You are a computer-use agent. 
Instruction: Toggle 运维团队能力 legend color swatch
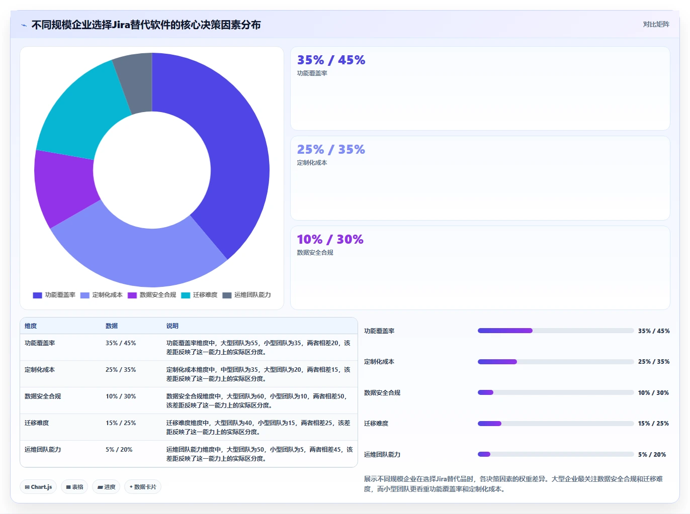227,295
